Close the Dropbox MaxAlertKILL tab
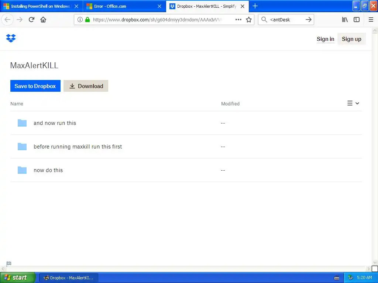 [243, 6]
